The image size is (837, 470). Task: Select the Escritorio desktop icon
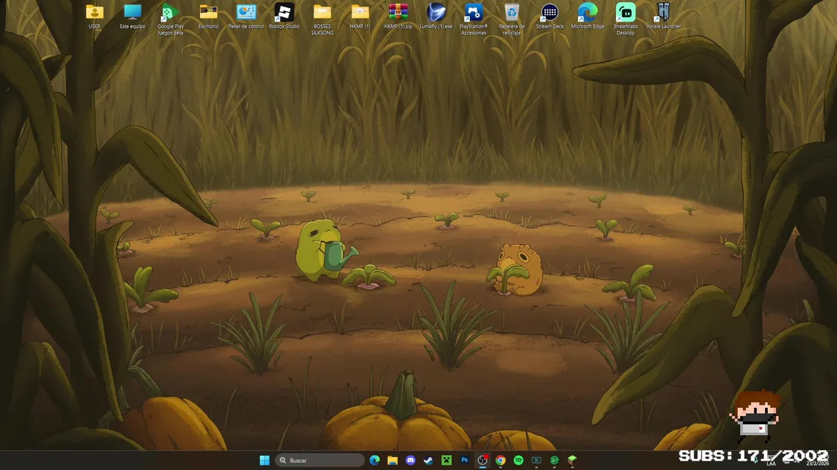click(x=209, y=17)
